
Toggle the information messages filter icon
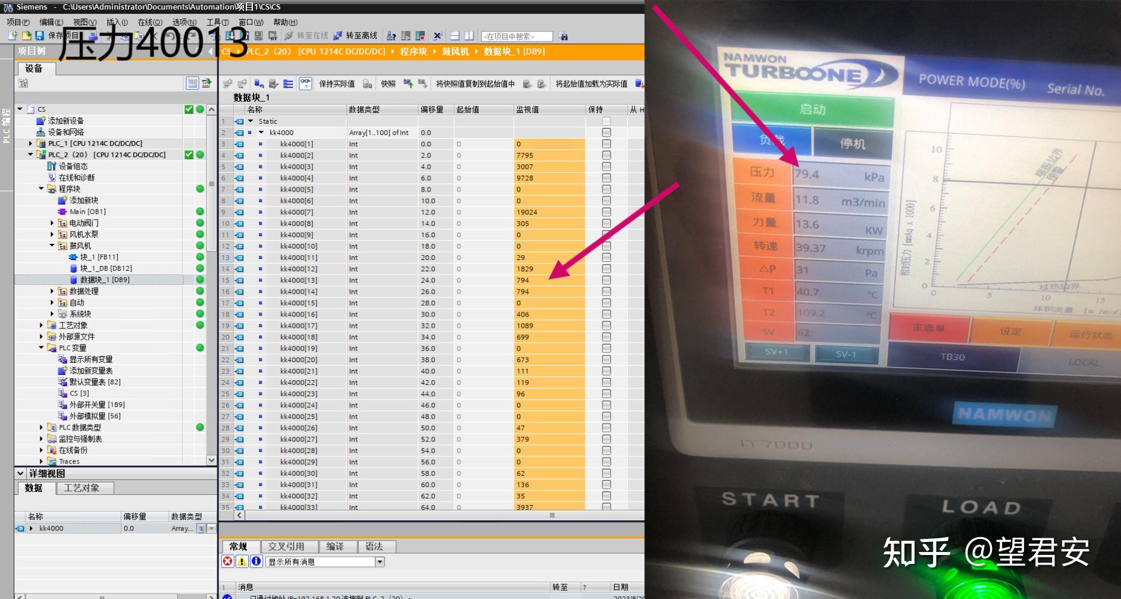[x=256, y=561]
